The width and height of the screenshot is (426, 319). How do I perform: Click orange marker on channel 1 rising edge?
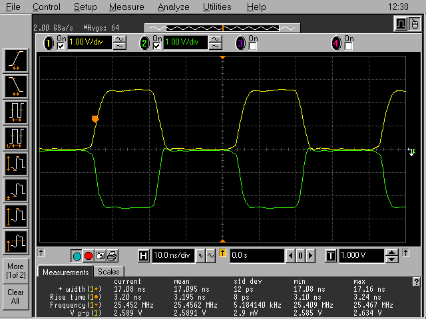[95, 119]
